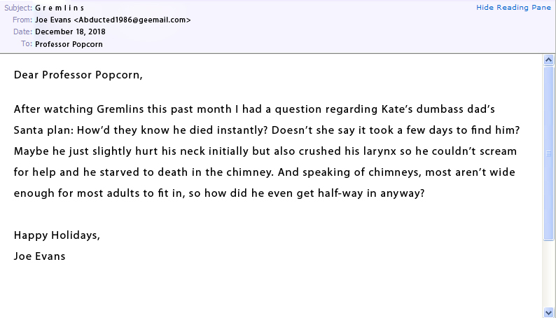The height and width of the screenshot is (318, 556).
Task: Click the vertical scrollbar thumb
Action: (x=549, y=153)
